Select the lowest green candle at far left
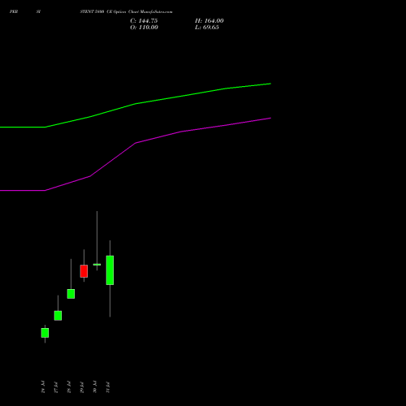 [45, 333]
